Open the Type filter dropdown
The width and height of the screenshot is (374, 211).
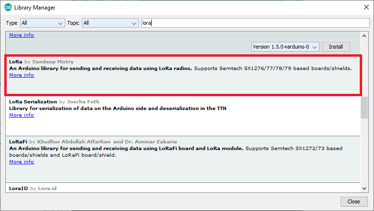pyautogui.click(x=42, y=23)
